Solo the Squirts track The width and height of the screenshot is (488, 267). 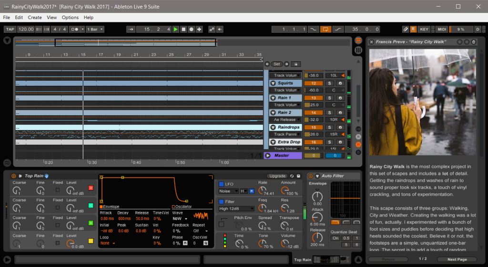(x=329, y=83)
